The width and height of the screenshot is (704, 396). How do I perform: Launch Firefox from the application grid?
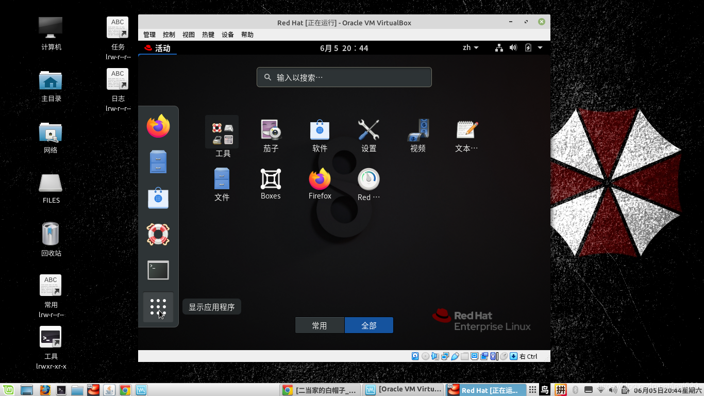click(320, 185)
